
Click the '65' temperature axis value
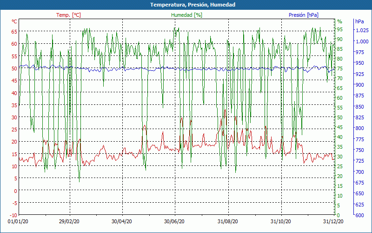pyautogui.click(x=14, y=31)
